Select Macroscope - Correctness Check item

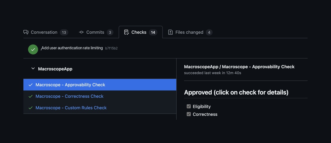pos(69,96)
